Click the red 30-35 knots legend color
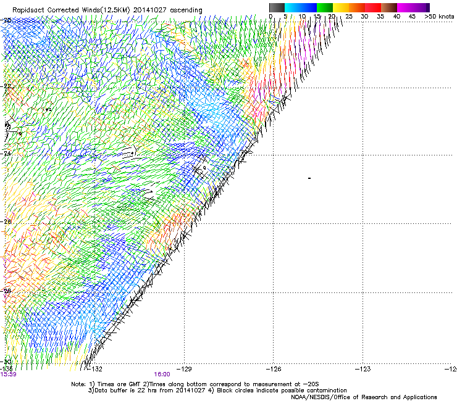Screen dimensions: 457x401 pyautogui.click(x=373, y=7)
